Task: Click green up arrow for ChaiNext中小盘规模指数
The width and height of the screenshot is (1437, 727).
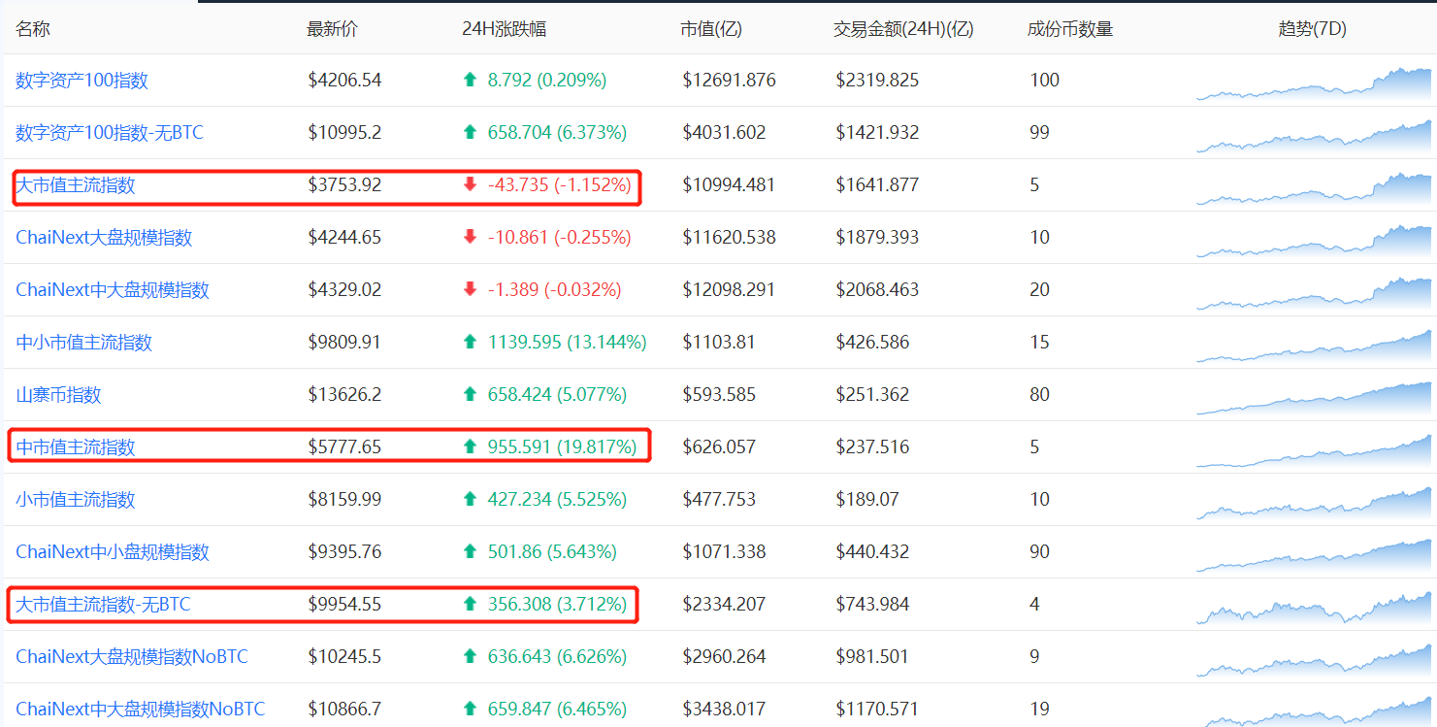Action: 471,552
